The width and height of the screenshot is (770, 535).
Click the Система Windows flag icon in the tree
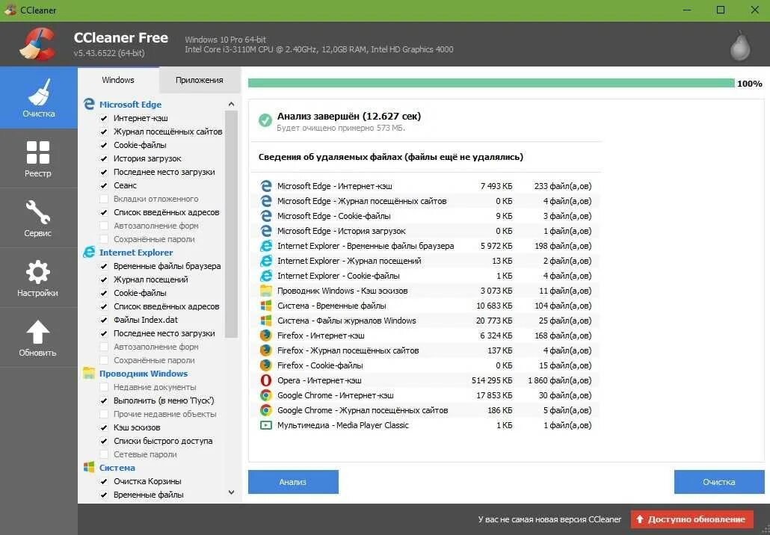(x=89, y=467)
